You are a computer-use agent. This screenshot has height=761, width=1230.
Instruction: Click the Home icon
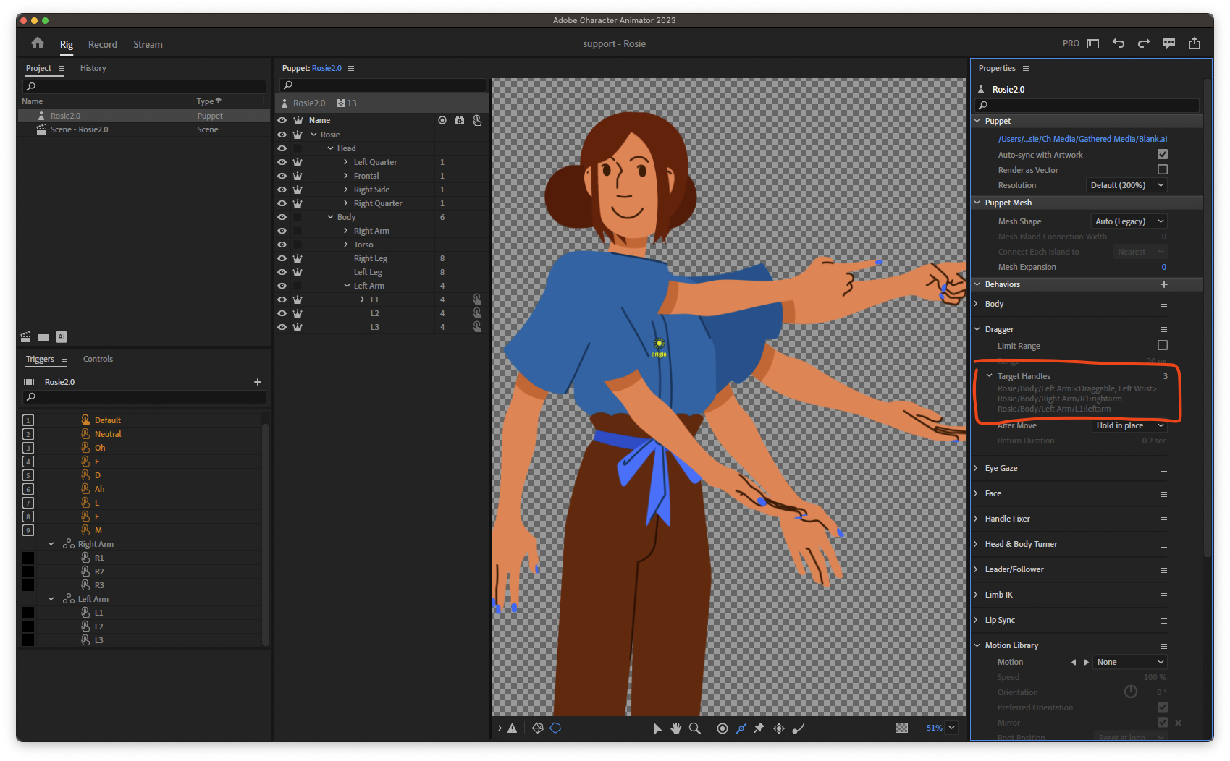38,43
